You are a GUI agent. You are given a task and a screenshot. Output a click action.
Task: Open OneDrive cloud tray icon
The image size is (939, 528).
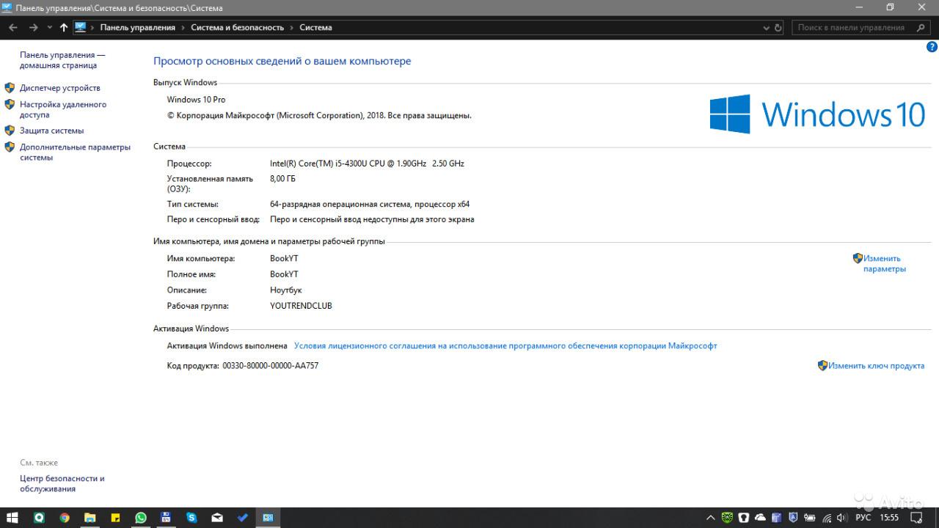coord(760,518)
